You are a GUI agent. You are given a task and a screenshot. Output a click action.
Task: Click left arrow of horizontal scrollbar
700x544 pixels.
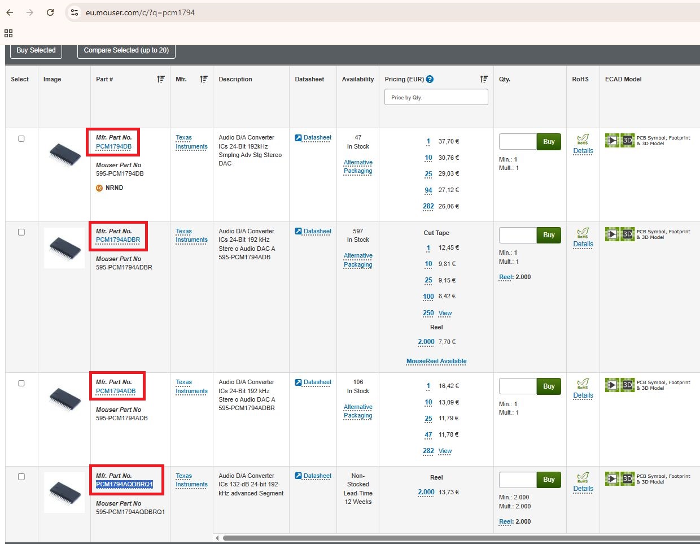pyautogui.click(x=217, y=538)
